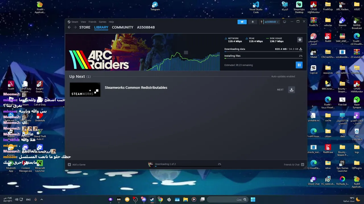Click the Windows Start button
The width and height of the screenshot is (364, 204).
pos(253,199)
